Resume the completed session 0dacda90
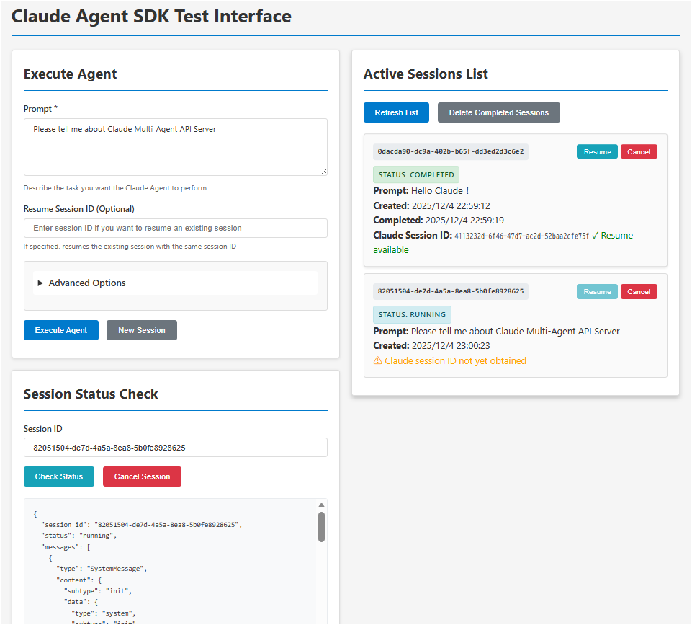The width and height of the screenshot is (692, 625). click(x=596, y=151)
